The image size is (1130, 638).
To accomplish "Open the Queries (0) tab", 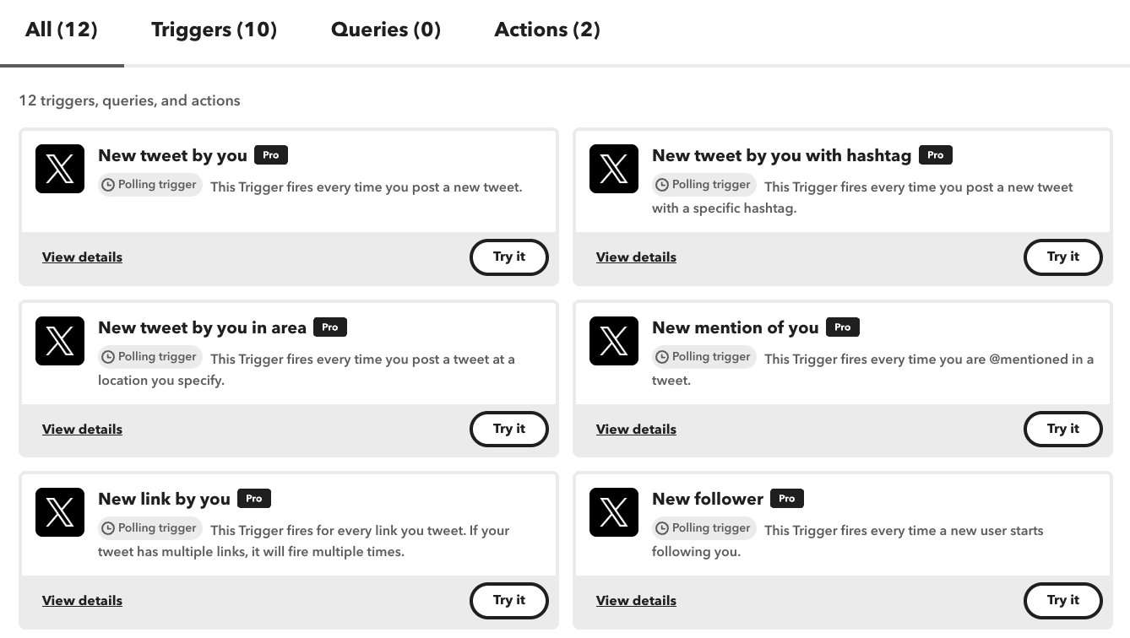I will pyautogui.click(x=386, y=30).
